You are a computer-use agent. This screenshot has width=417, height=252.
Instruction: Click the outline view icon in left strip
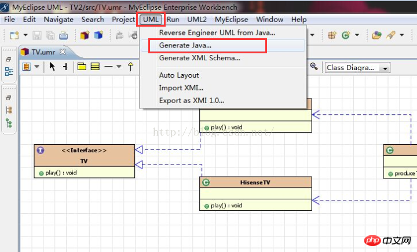pos(9,71)
